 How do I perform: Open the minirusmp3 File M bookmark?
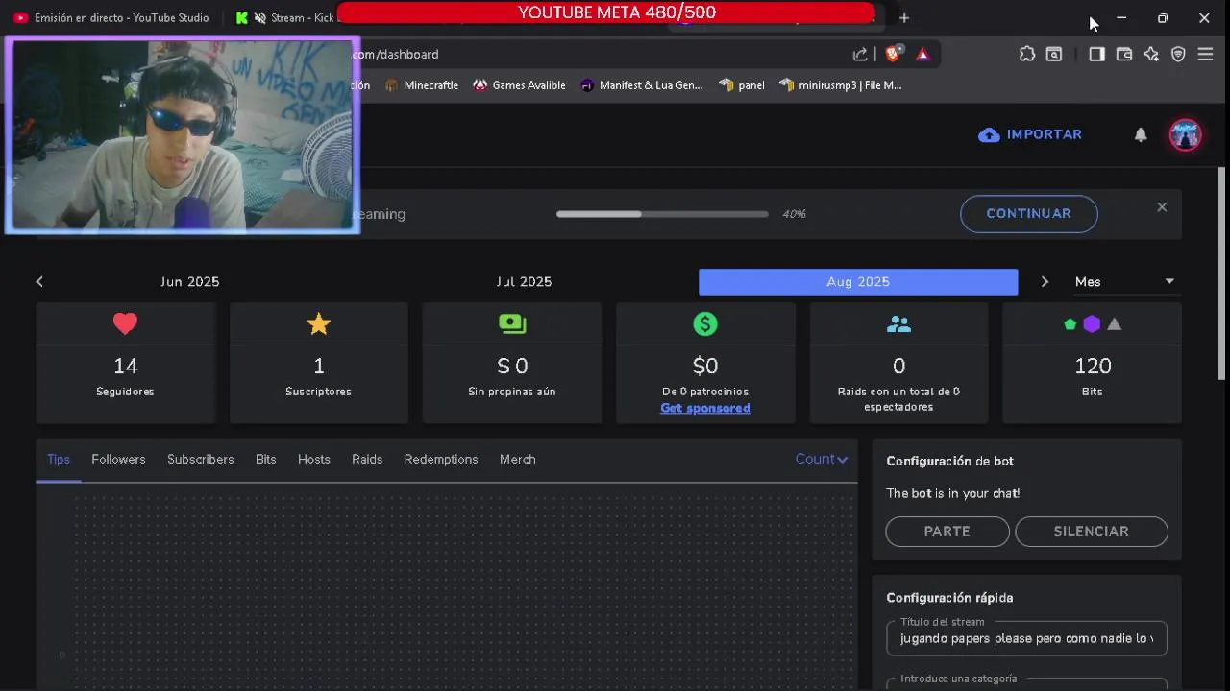[841, 85]
